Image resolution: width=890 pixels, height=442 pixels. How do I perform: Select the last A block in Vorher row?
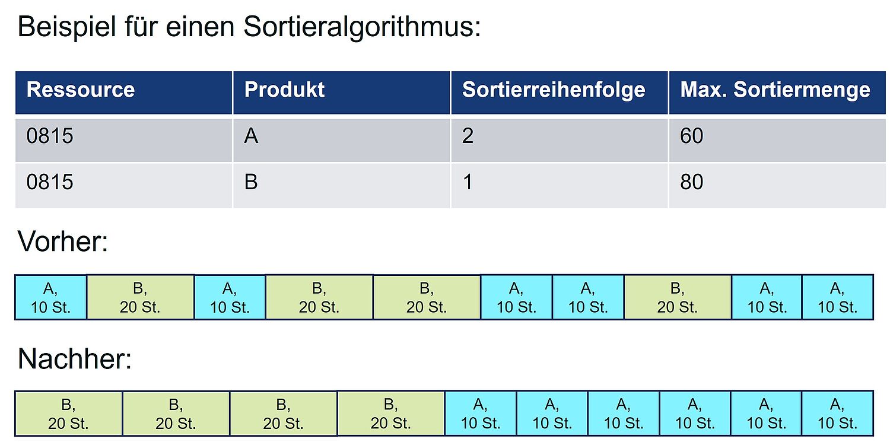[x=838, y=297]
